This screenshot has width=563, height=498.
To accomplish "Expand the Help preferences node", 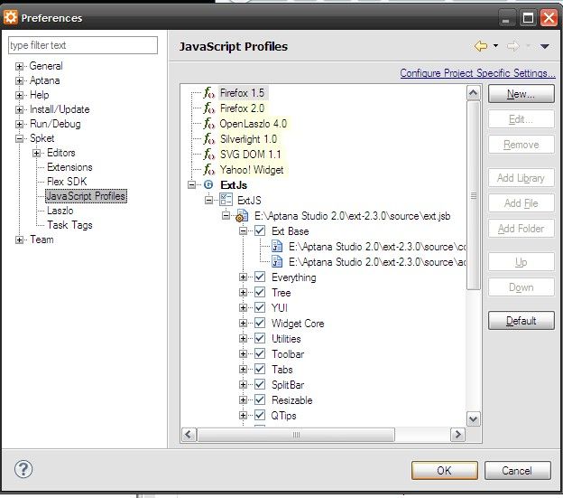I will pos(19,95).
